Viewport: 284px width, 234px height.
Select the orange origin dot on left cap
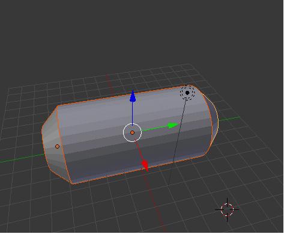coord(57,147)
